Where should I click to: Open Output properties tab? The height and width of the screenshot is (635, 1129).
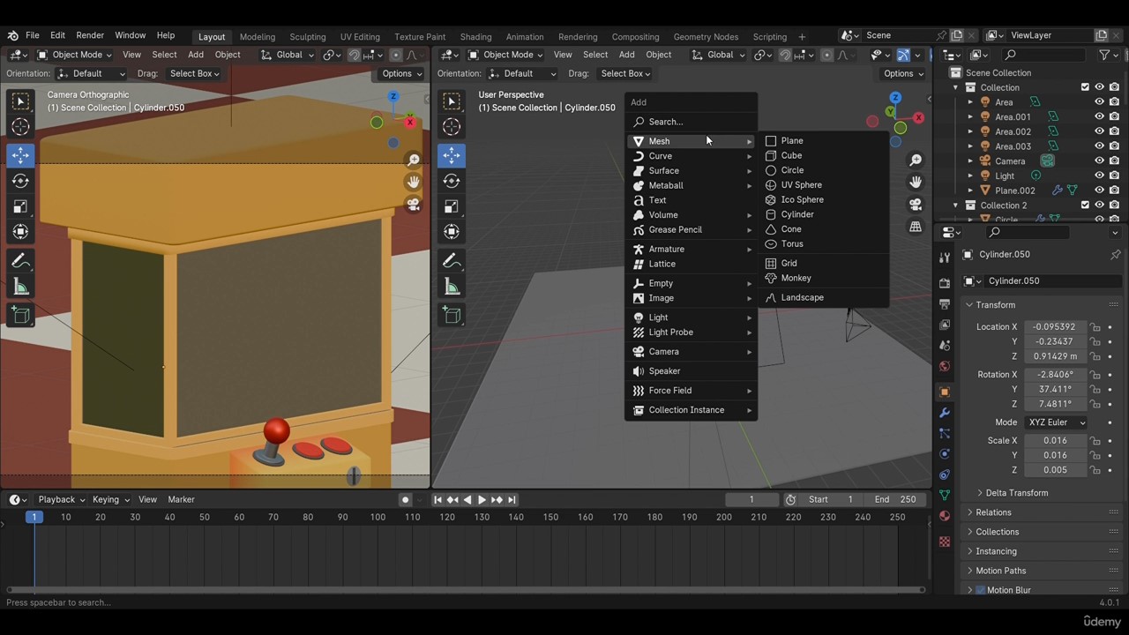click(945, 303)
